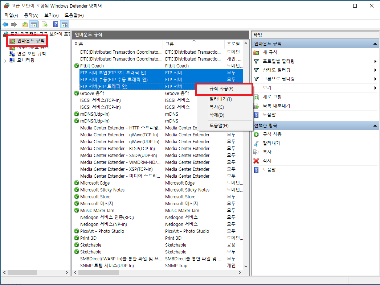Open the 파일(F) menu
This screenshot has height=285, width=380.
(11, 16)
